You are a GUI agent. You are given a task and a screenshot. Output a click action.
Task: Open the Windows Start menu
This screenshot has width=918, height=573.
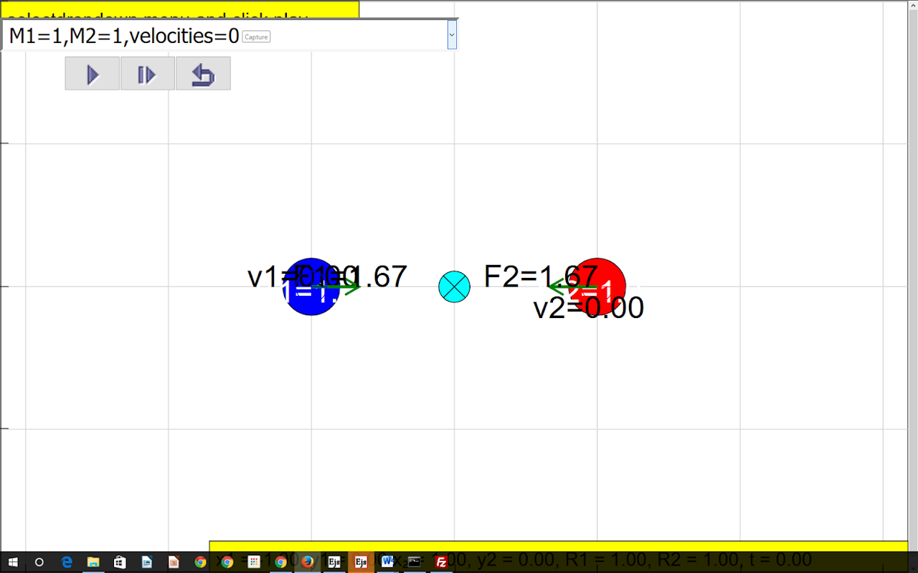click(x=13, y=562)
